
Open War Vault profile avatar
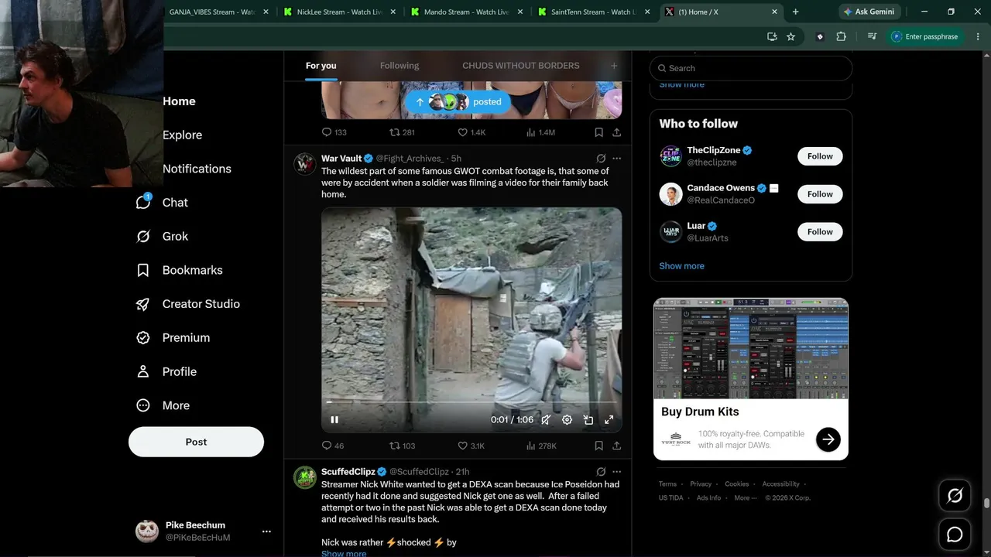[304, 164]
